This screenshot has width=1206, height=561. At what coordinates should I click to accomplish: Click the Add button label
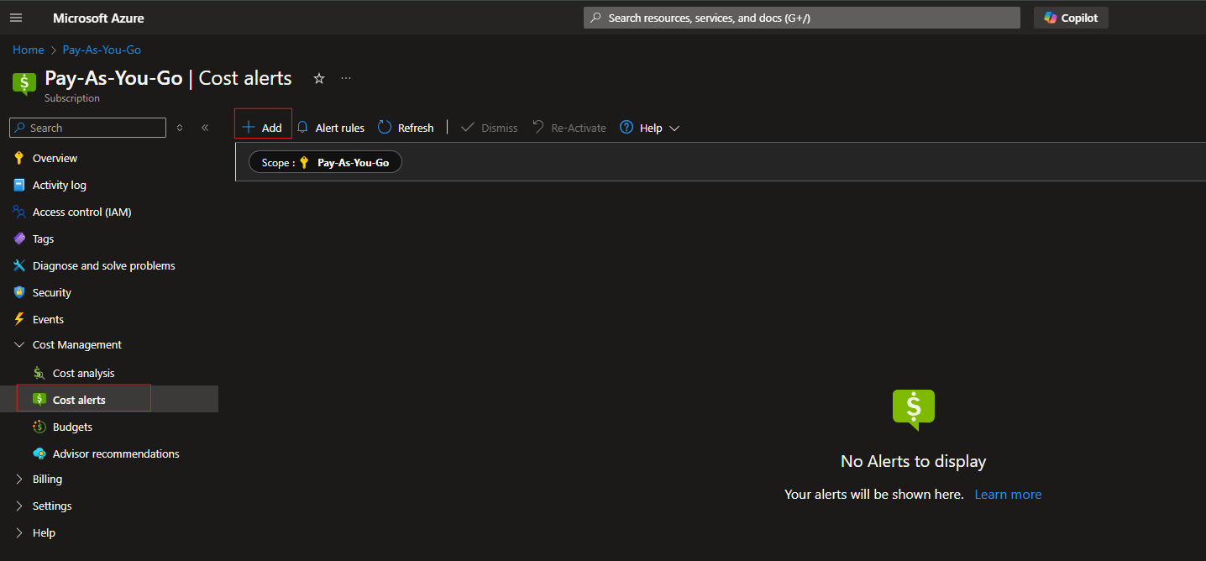pyautogui.click(x=272, y=128)
